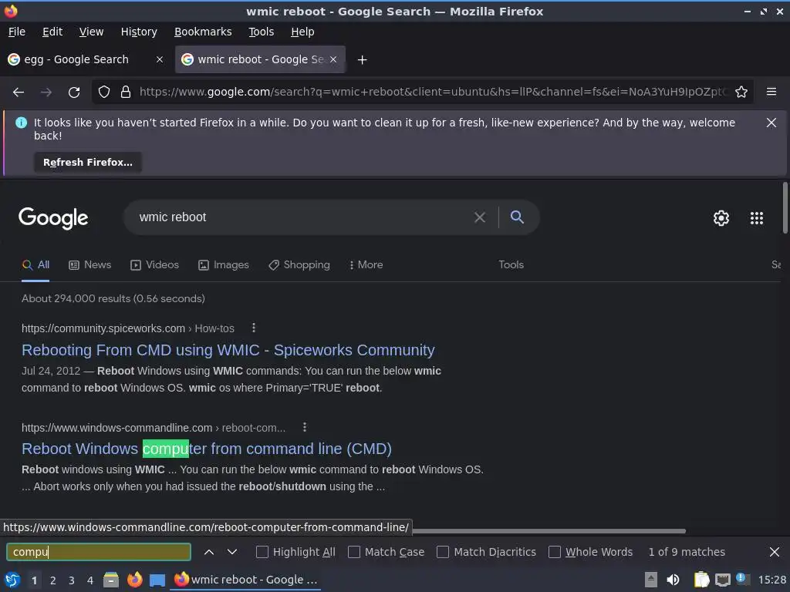Switch to workspace 3
Image resolution: width=790 pixels, height=592 pixels.
coord(72,580)
